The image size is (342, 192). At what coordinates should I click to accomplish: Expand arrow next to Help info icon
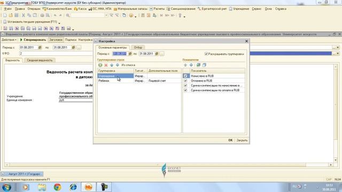pyautogui.click(x=135, y=17)
